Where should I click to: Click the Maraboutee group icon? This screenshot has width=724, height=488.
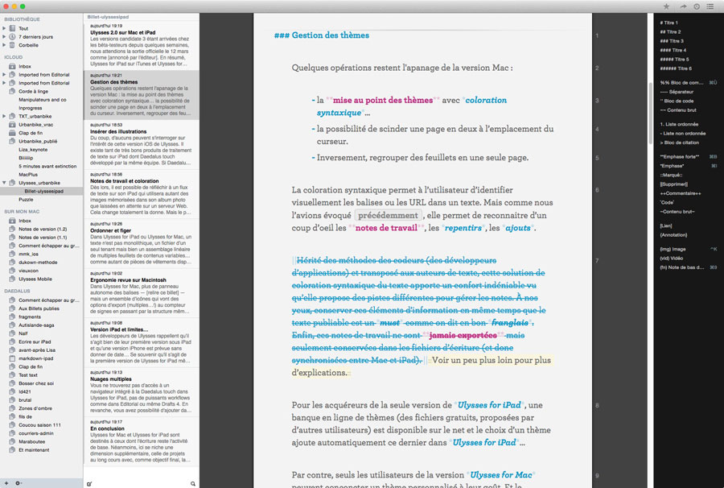pyautogui.click(x=12, y=442)
